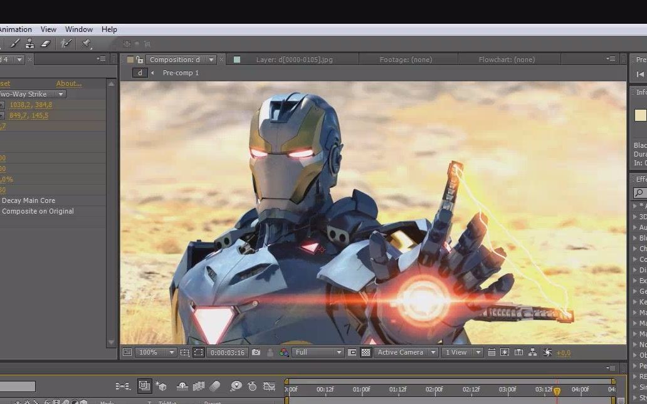647x404 pixels.
Task: Open the Composition Flowchart icon
Action: [x=533, y=353]
